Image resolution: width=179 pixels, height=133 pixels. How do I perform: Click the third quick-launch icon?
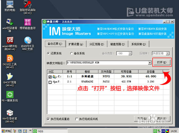tap(25, 131)
